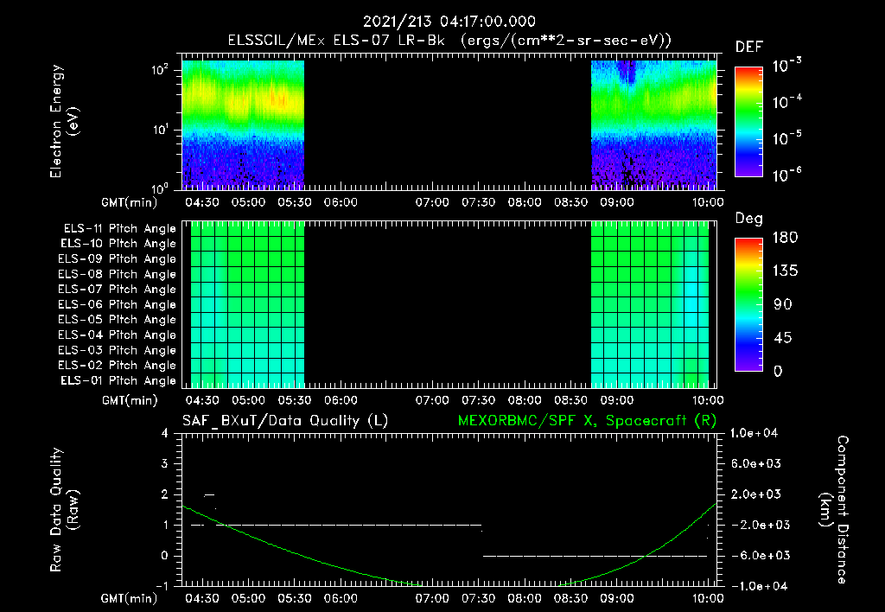Image resolution: width=885 pixels, height=612 pixels.
Task: Click the GMT(min) label of the spectrogram panel
Action: coord(130,202)
